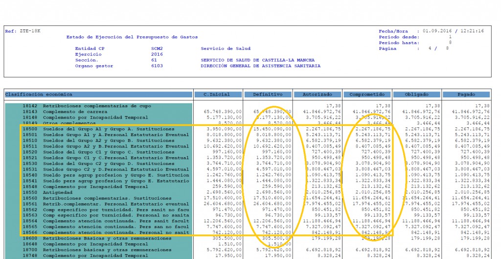Image resolution: width=501 pixels, height=259 pixels.
Task: Select row "18548 Complemento por Incapacidad Temporal"
Action: [x=248, y=187]
